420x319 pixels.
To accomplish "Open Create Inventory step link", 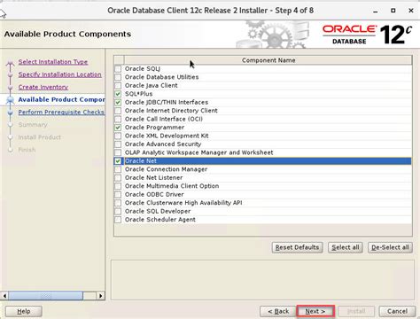I will (43, 87).
